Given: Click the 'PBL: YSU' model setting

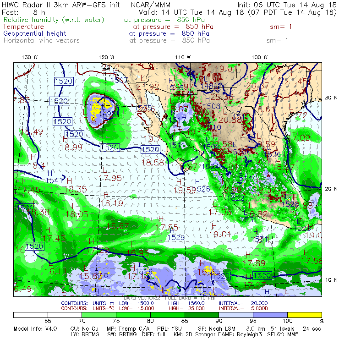Looking at the screenshot, I should [170, 329].
